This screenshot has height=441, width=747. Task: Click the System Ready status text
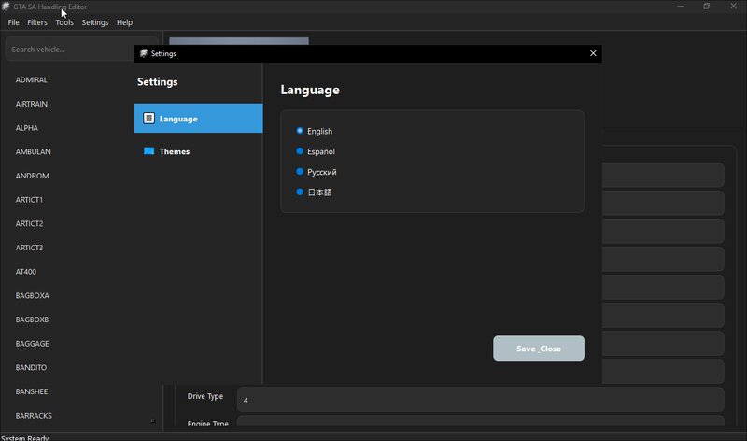[25, 437]
